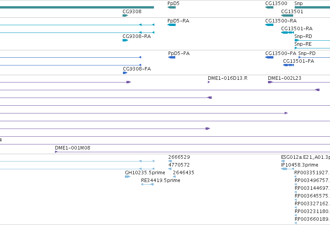Image resolution: width=330 pixels, height=225 pixels.
Task: Select the IP10458.3prime EST glyph
Action: click(x=287, y=169)
